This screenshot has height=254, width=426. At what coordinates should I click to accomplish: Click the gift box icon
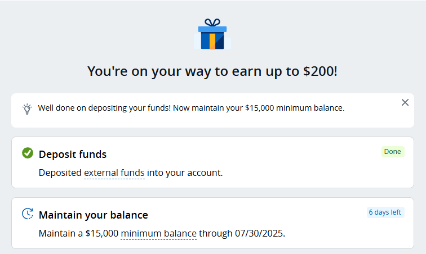pyautogui.click(x=212, y=34)
